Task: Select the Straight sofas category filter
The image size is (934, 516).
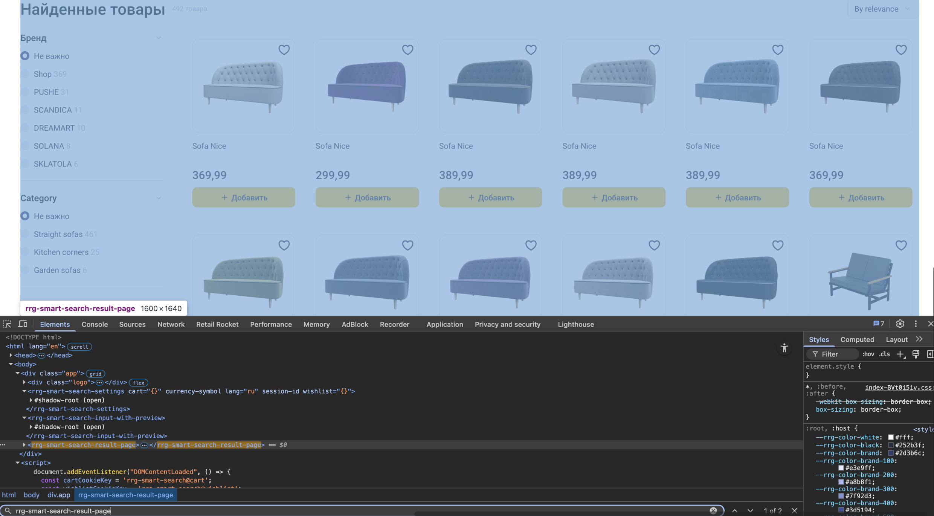Action: click(x=25, y=234)
